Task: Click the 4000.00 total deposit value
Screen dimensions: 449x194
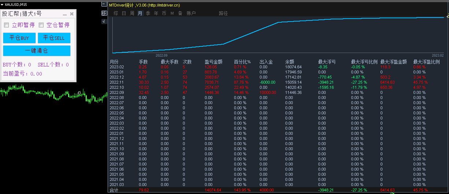Action: click(x=267, y=190)
